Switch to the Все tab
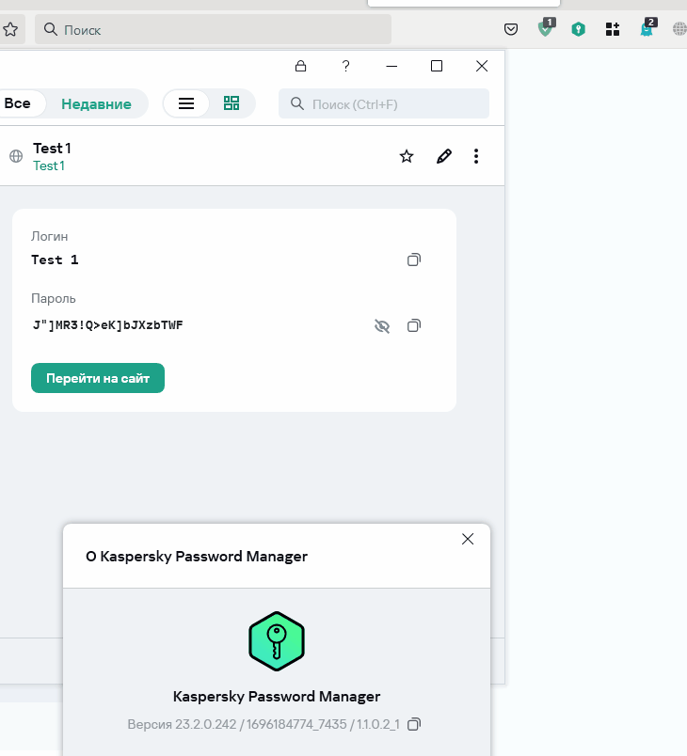The image size is (687, 756). (18, 103)
